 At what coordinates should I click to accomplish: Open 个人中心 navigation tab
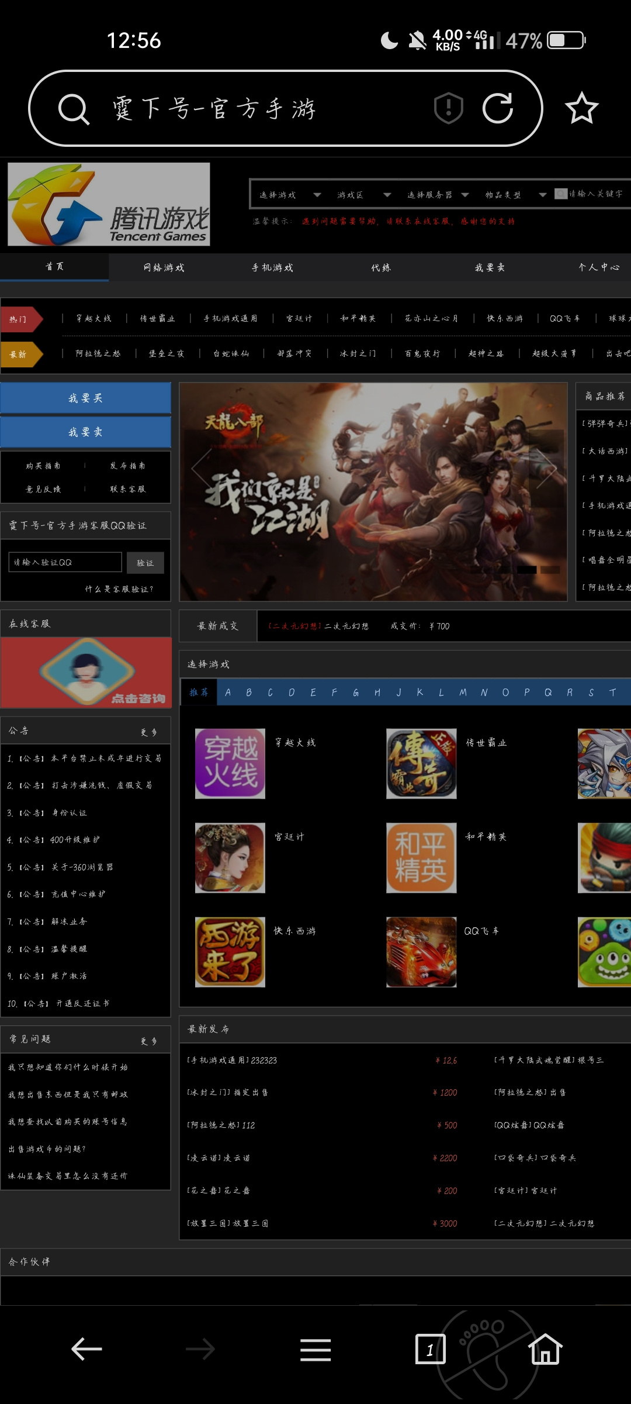click(x=599, y=267)
